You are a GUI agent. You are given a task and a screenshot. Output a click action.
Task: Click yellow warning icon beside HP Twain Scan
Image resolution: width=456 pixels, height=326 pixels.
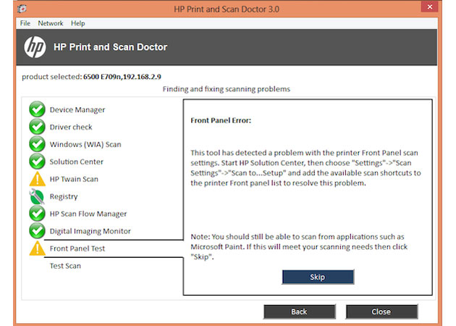pyautogui.click(x=37, y=180)
